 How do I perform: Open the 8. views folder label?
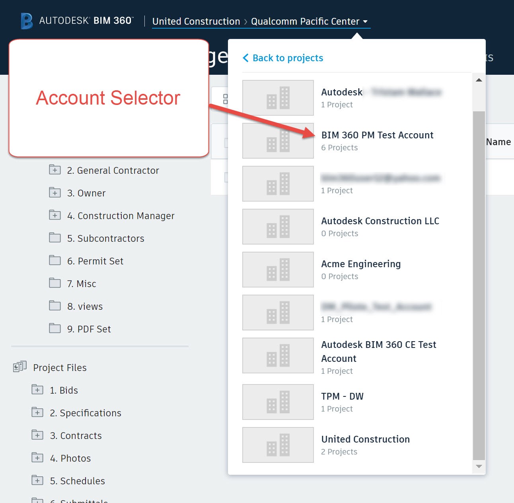pos(85,307)
